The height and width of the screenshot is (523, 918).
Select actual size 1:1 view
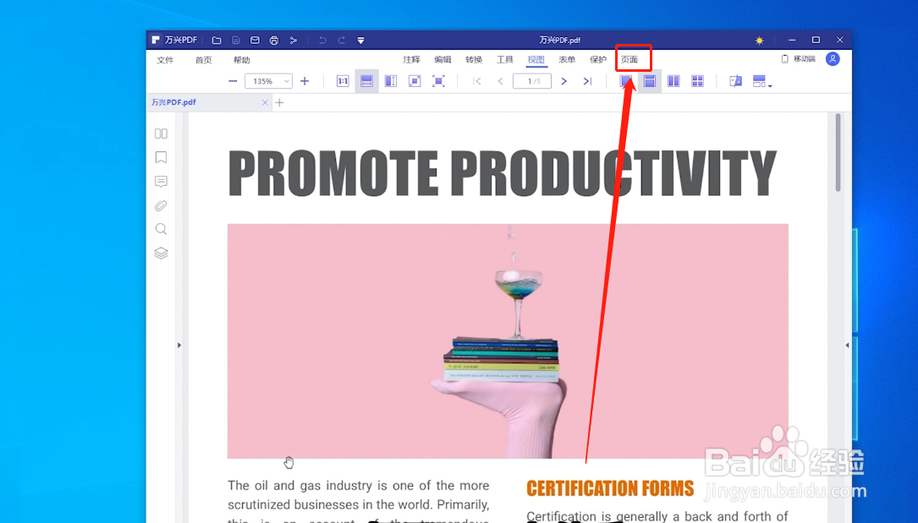[343, 81]
